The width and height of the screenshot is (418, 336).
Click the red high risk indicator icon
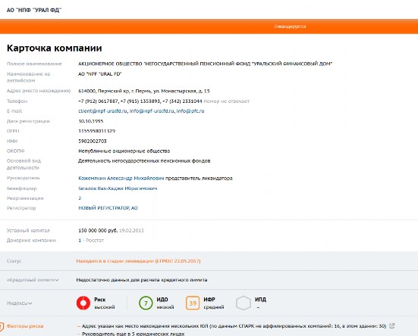point(83,303)
